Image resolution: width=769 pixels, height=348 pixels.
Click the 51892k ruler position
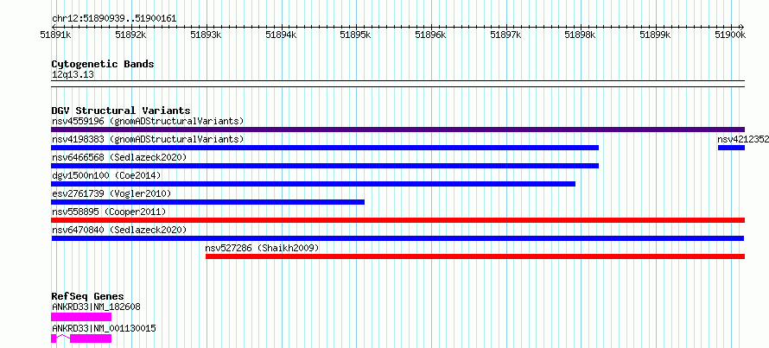point(131,35)
